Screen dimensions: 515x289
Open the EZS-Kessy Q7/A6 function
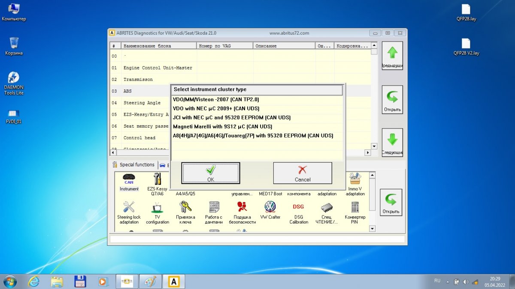(157, 183)
